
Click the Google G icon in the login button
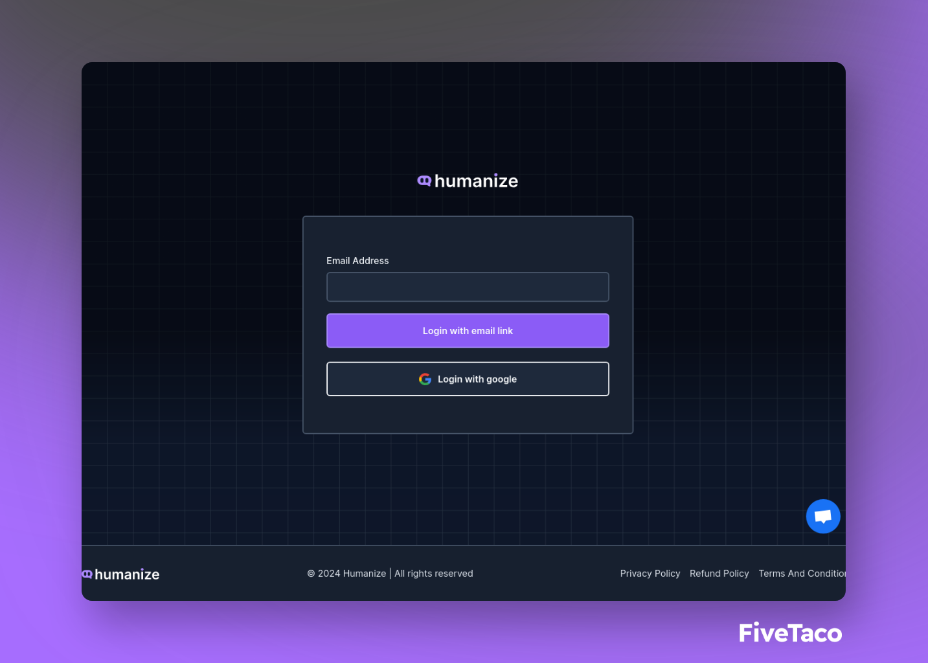coord(425,379)
